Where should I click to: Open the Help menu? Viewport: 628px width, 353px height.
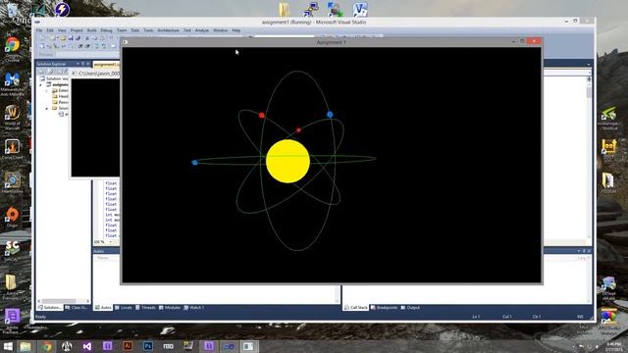(x=235, y=30)
